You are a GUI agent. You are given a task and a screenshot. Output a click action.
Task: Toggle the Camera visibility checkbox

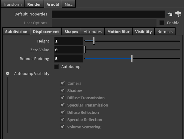(x=63, y=83)
